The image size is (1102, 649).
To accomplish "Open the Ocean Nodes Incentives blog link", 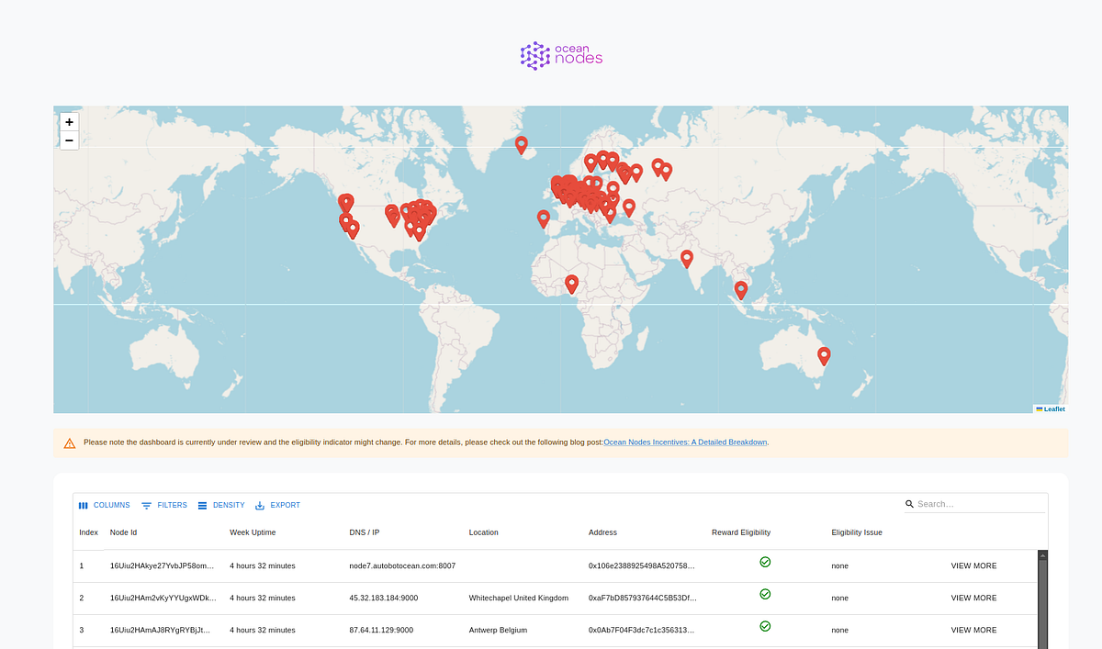I will (x=685, y=442).
